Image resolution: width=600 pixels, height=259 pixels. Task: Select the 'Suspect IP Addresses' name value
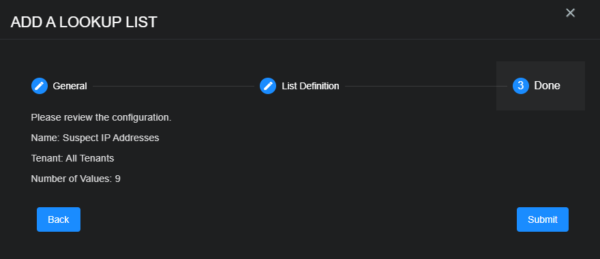coord(110,138)
